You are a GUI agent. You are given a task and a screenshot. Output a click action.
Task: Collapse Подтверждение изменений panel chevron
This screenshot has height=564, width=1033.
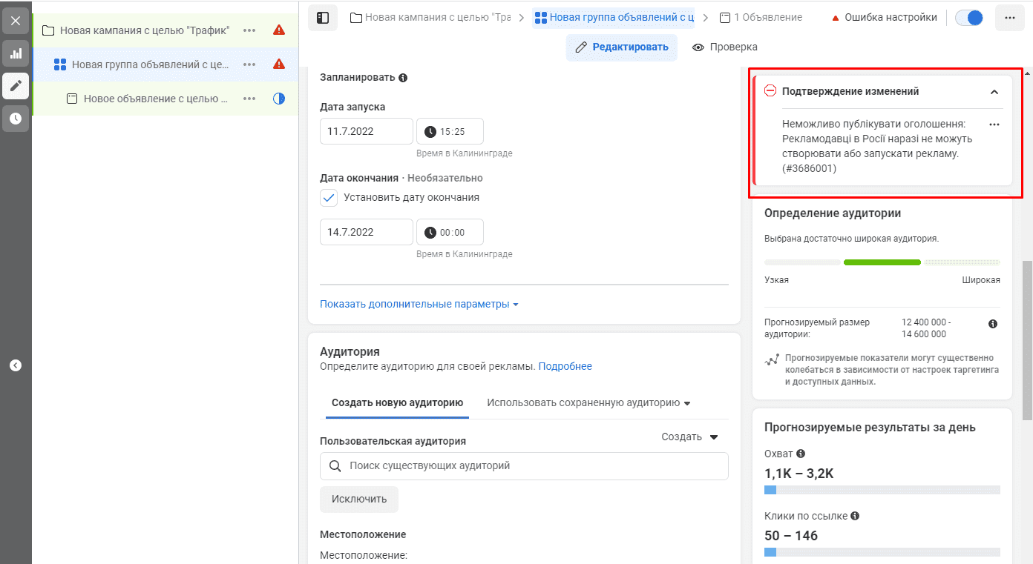(994, 92)
